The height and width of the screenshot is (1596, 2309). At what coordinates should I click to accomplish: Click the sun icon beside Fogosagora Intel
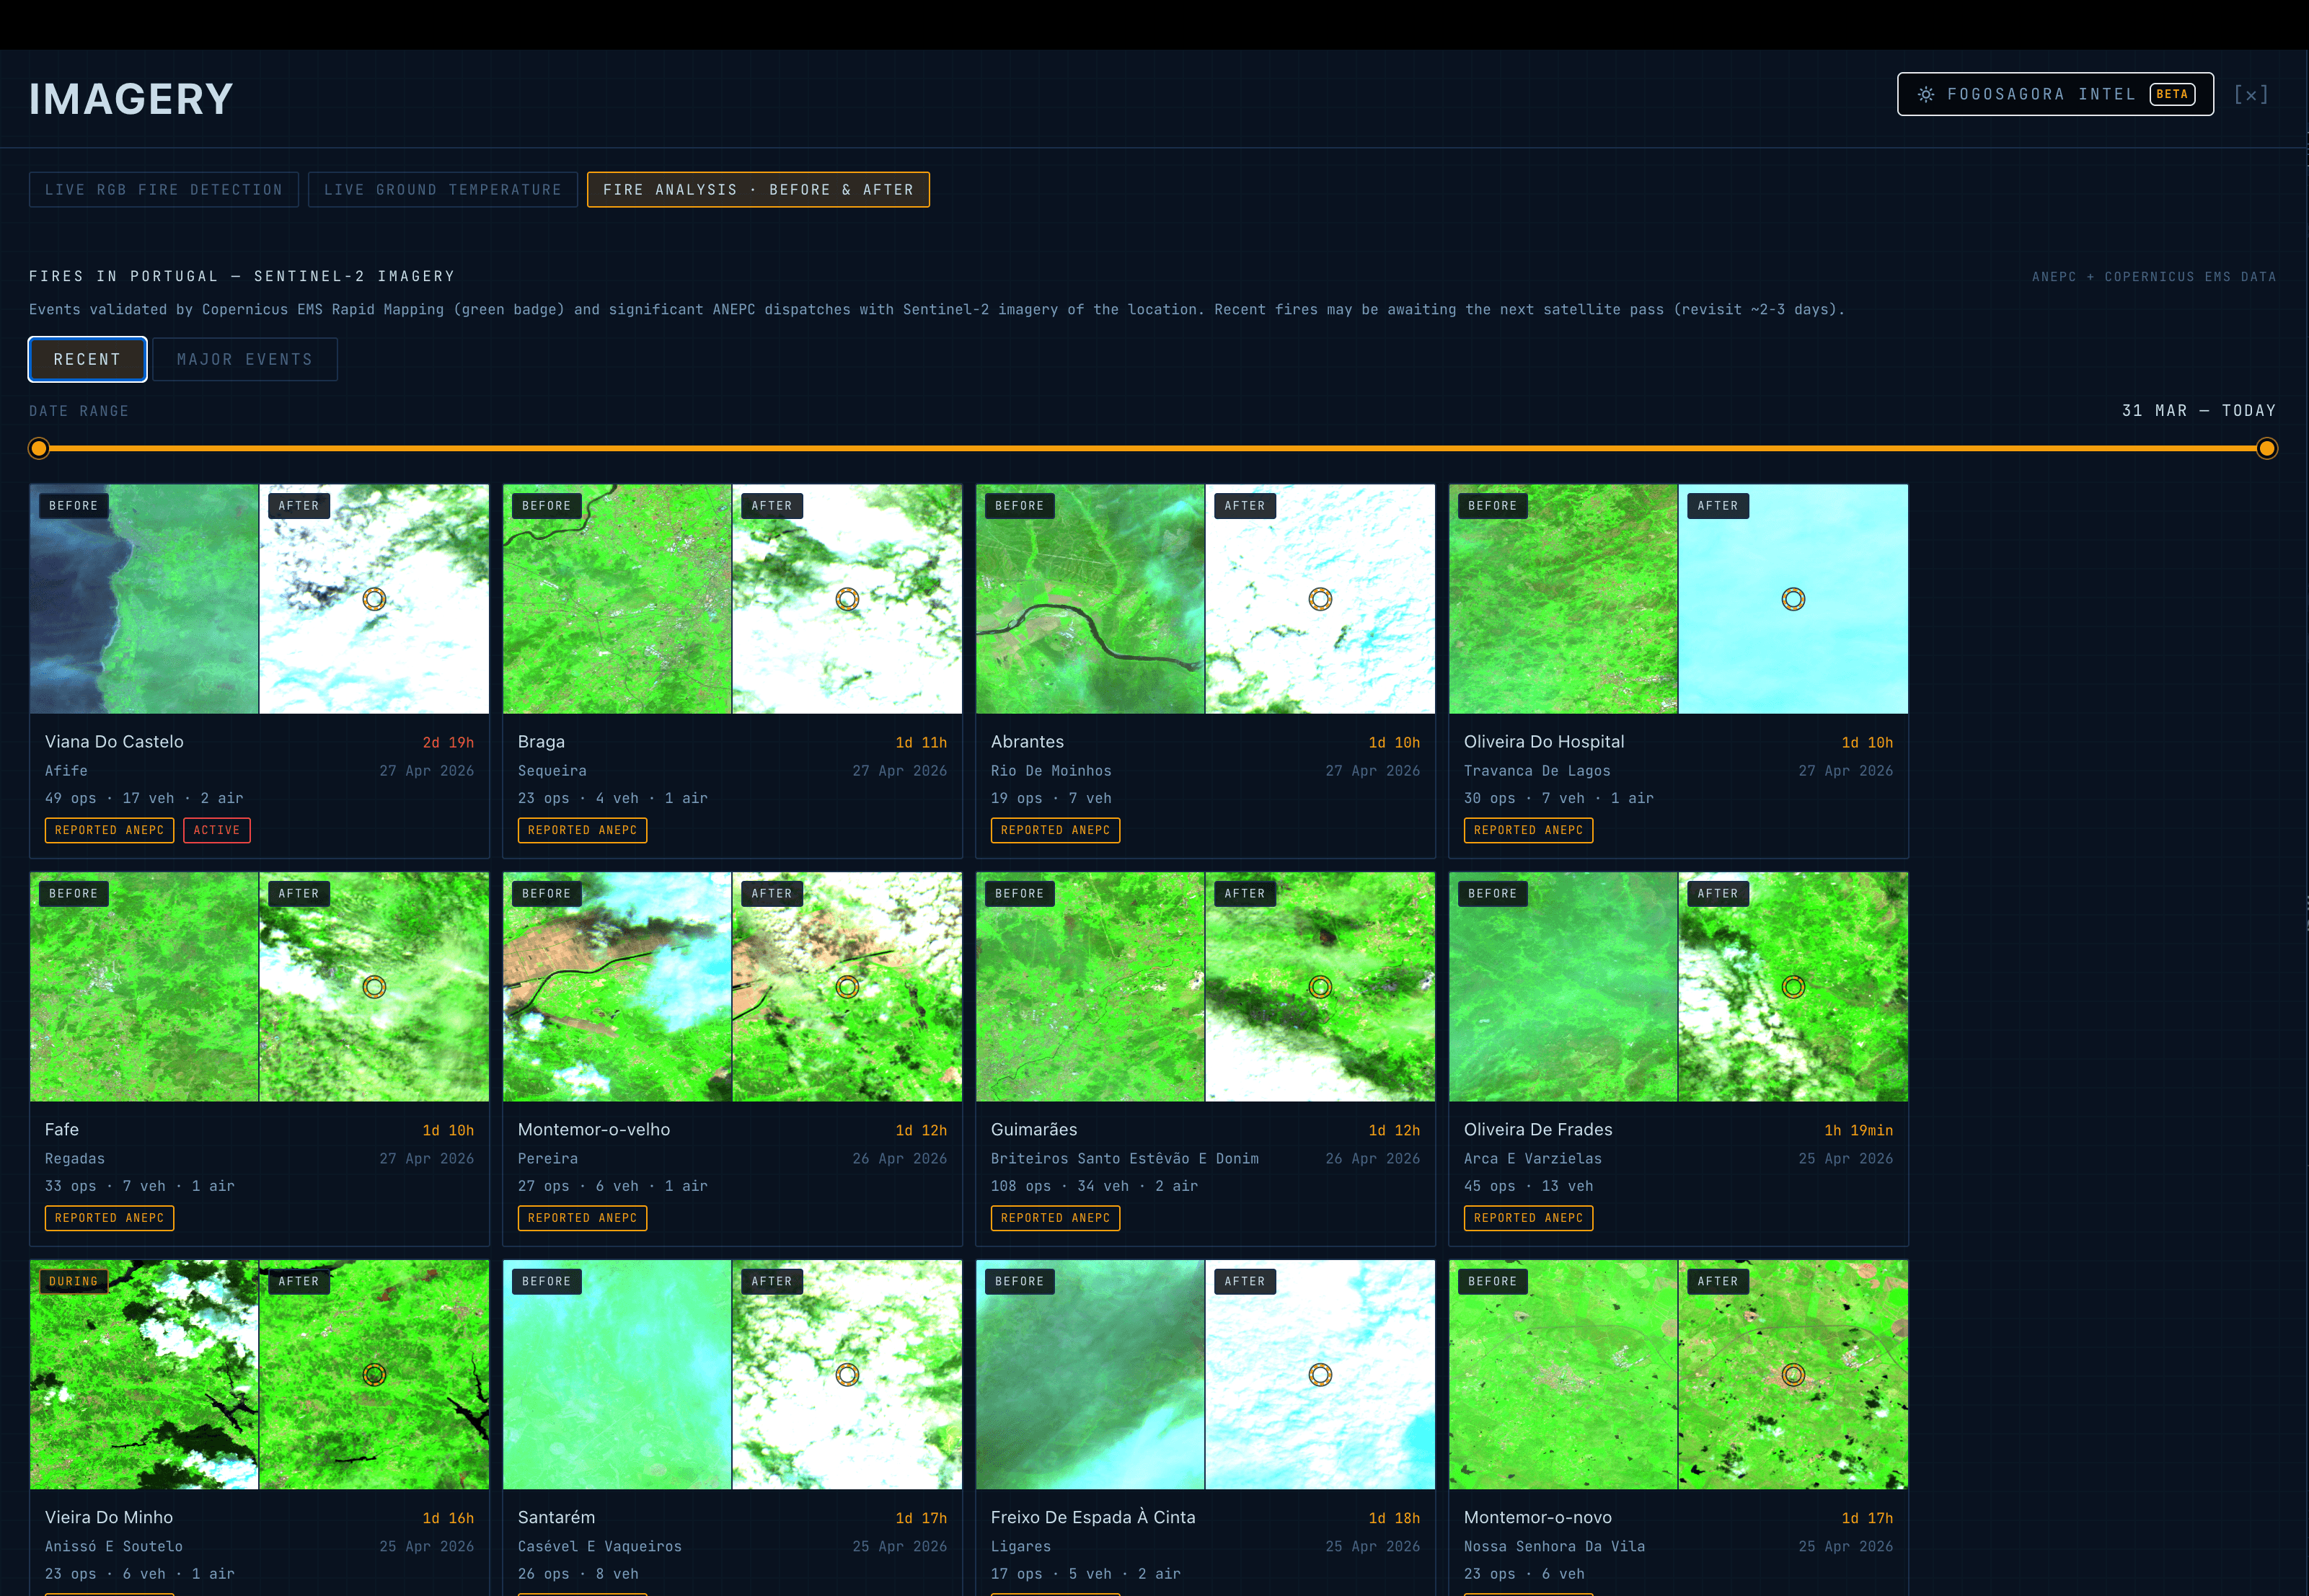click(x=1925, y=94)
